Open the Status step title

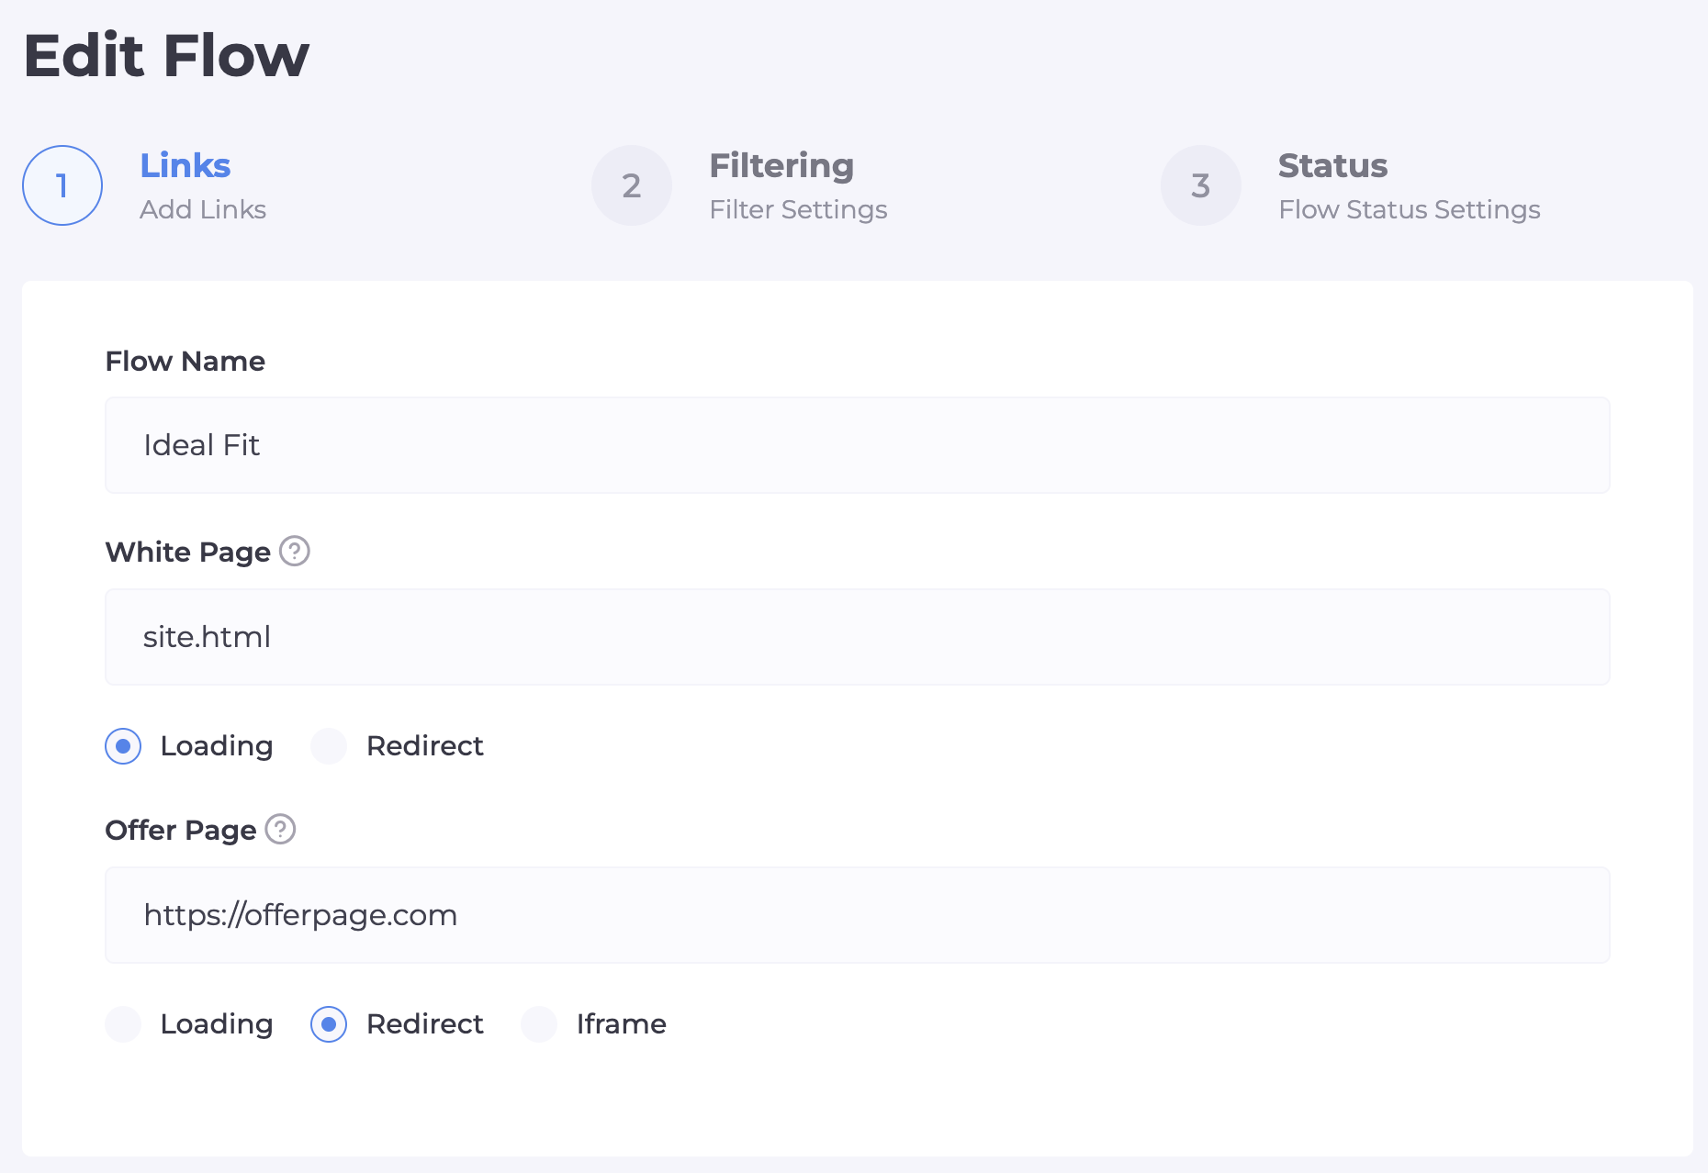1332,166
